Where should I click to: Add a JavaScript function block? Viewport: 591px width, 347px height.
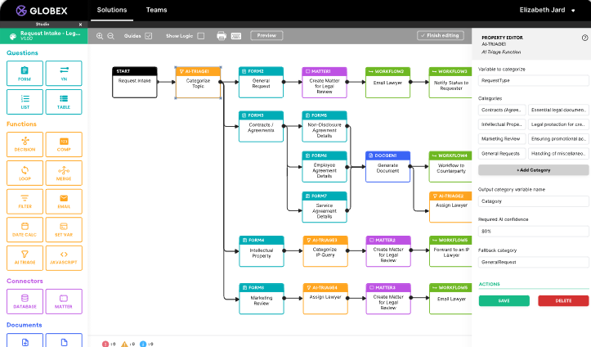pyautogui.click(x=64, y=258)
